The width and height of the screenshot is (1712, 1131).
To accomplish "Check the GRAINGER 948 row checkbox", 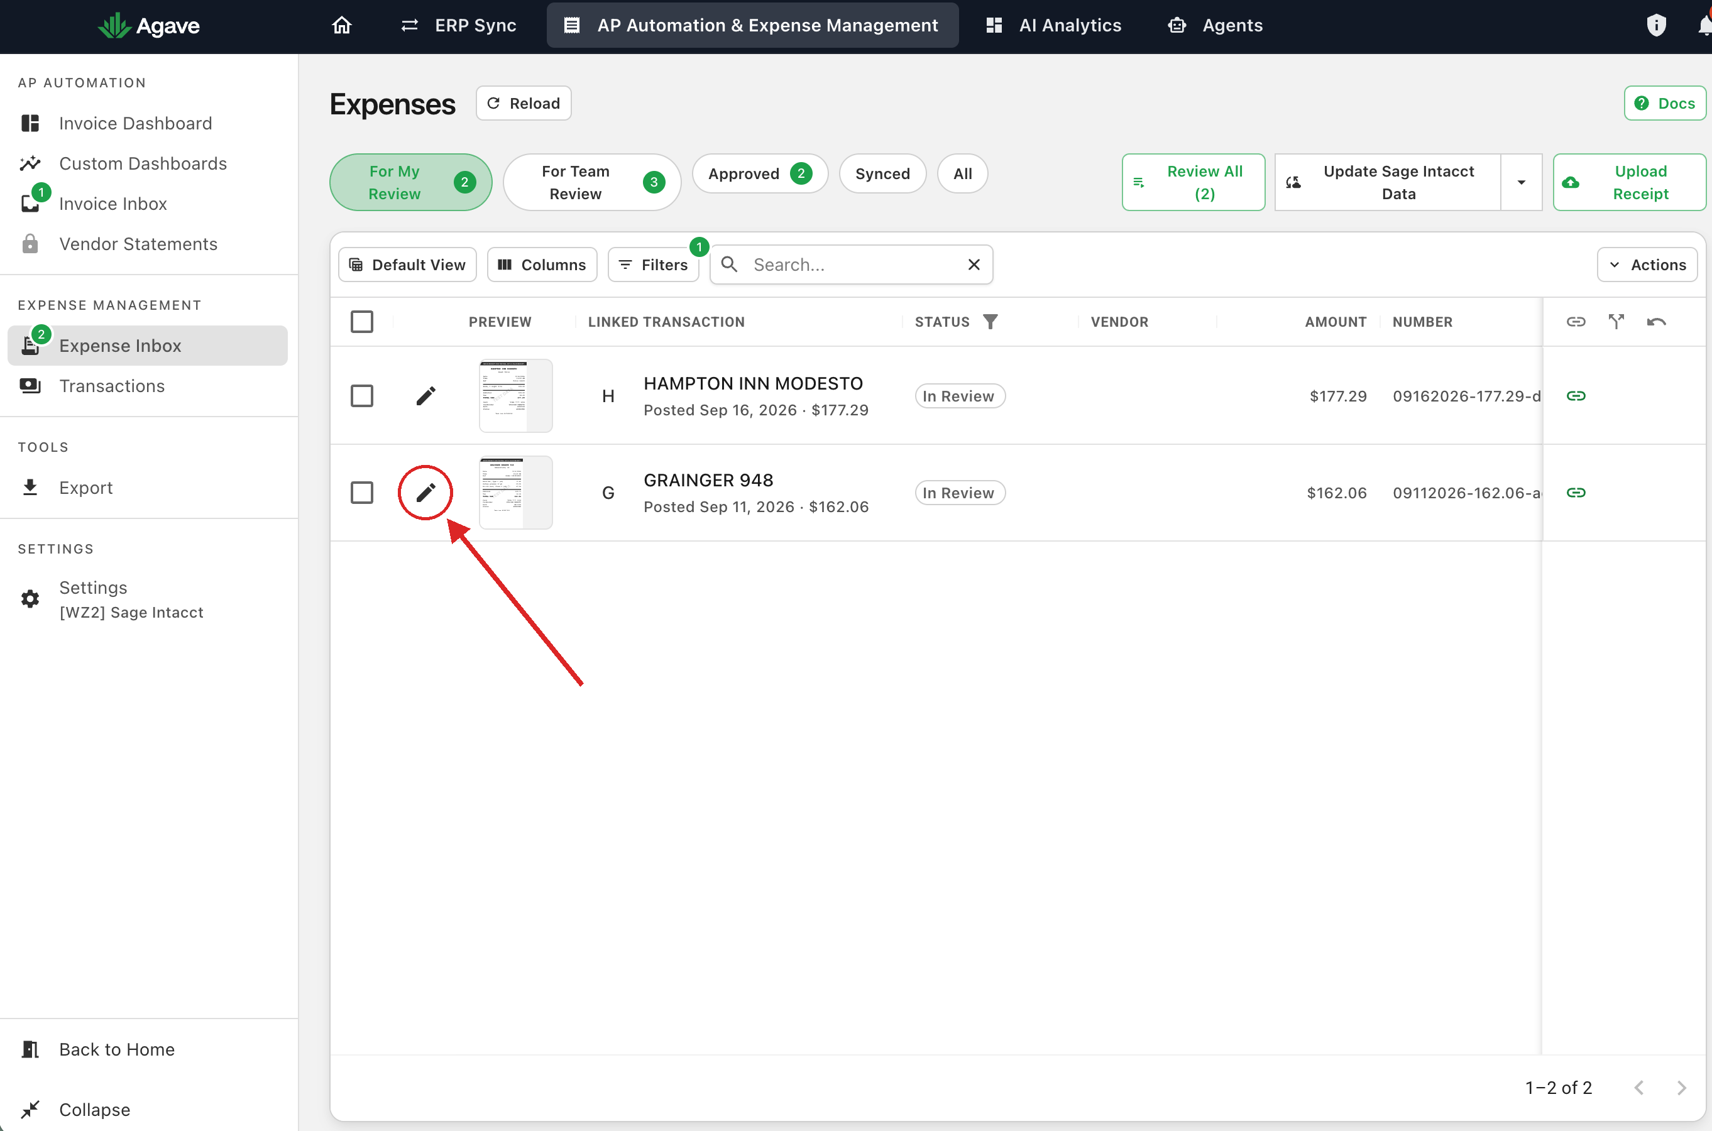I will [x=362, y=493].
